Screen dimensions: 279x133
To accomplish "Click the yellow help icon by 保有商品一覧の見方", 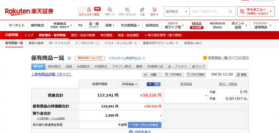I will point(205,58).
